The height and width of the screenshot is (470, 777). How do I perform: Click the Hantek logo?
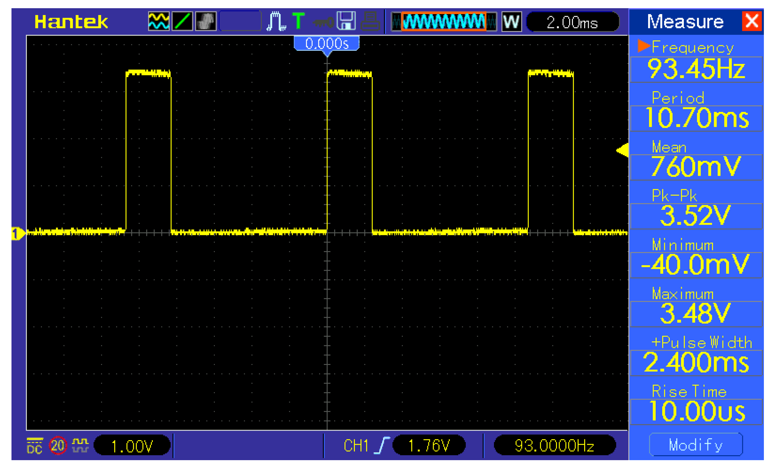pyautogui.click(x=71, y=22)
